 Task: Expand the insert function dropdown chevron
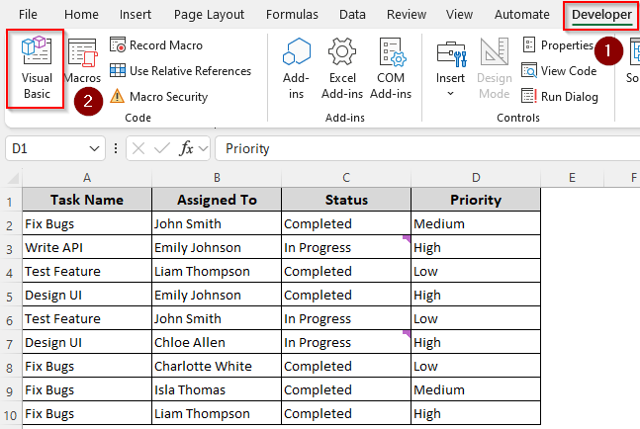(204, 148)
